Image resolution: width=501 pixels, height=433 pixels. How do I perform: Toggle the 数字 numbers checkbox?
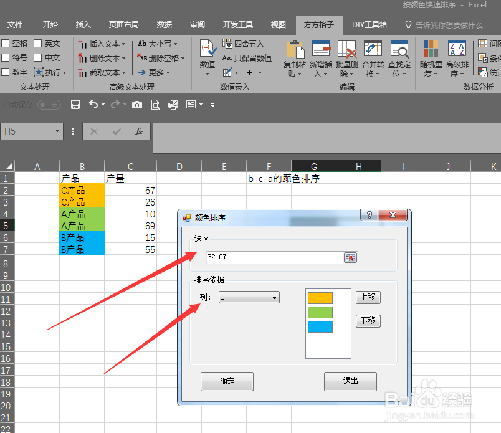(x=14, y=72)
